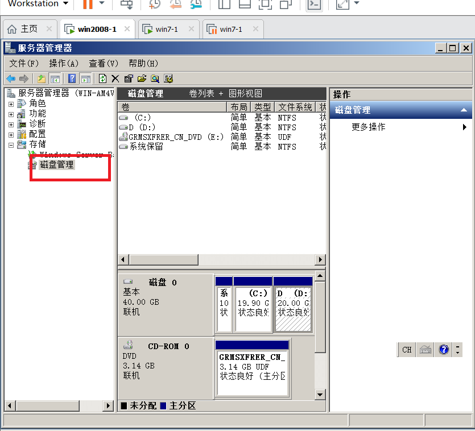Click the back navigation arrow in Server Manager
Screen dimensions: 475x431
[11, 78]
